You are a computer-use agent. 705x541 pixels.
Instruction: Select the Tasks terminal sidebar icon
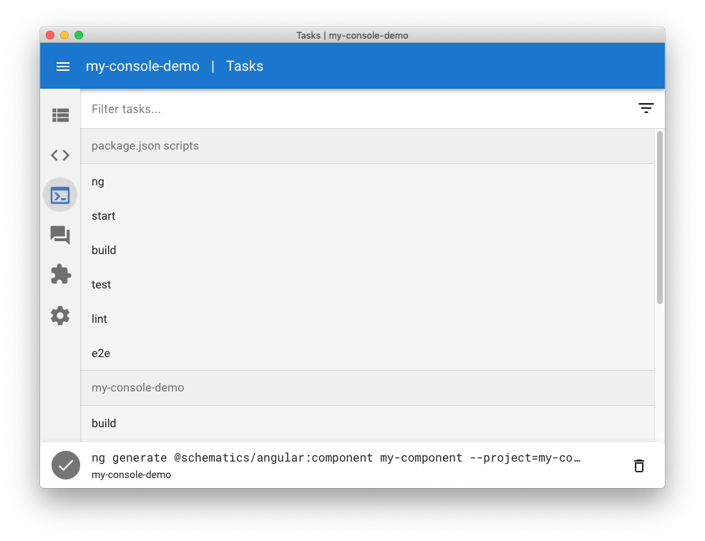pyautogui.click(x=60, y=195)
